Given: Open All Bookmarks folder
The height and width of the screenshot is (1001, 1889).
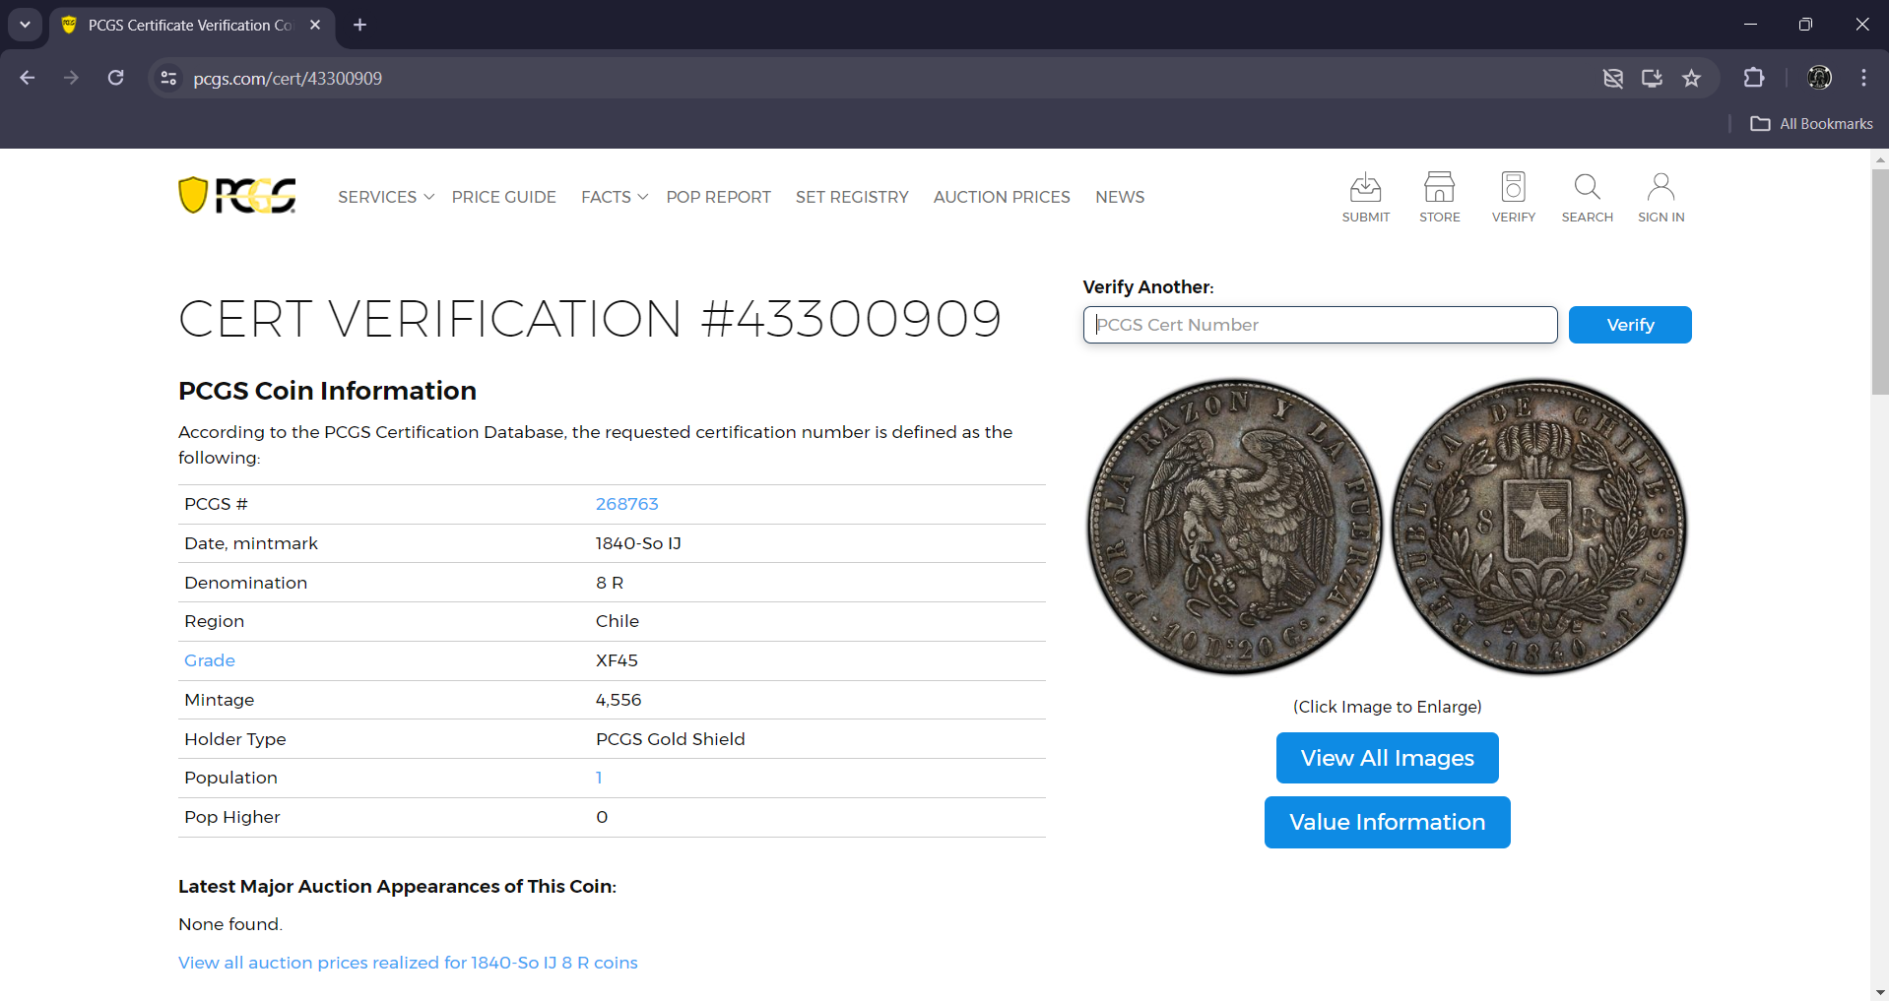Looking at the screenshot, I should tap(1811, 123).
